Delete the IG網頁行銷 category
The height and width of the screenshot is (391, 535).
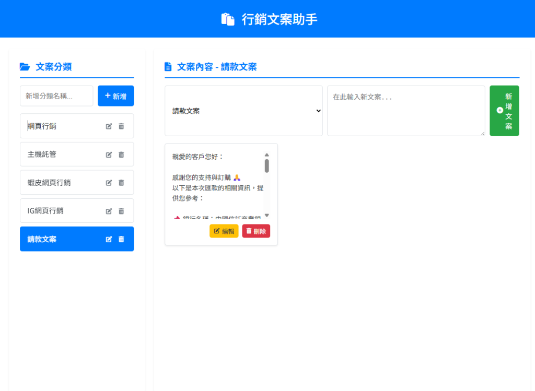[x=121, y=211]
